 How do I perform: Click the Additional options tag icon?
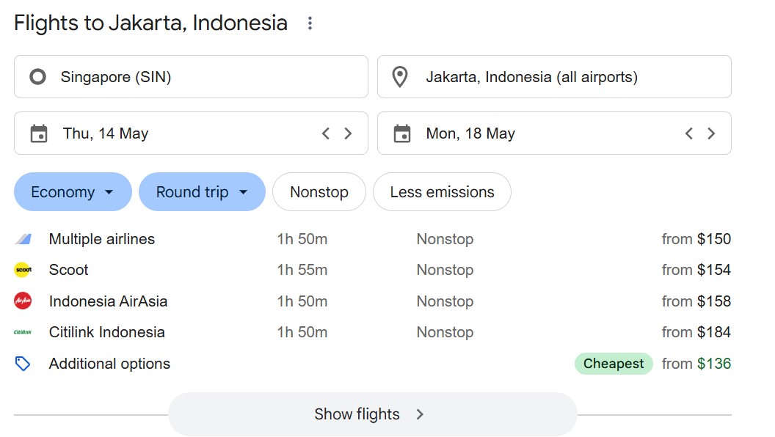pos(23,363)
